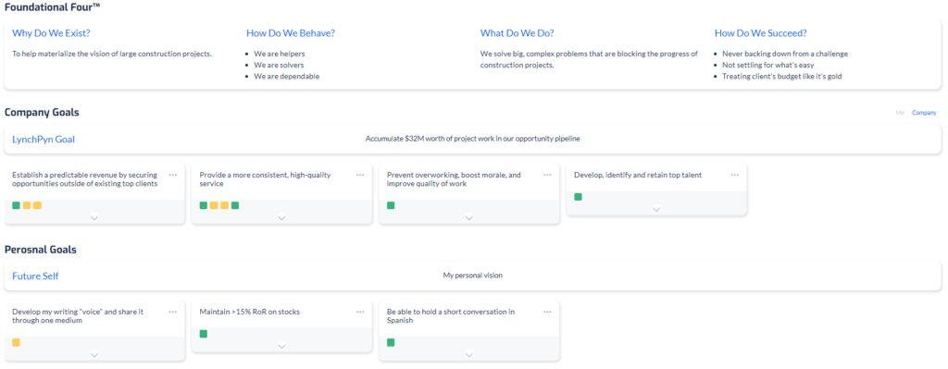Open the Future Self link
This screenshot has width=948, height=369.
pyautogui.click(x=36, y=276)
